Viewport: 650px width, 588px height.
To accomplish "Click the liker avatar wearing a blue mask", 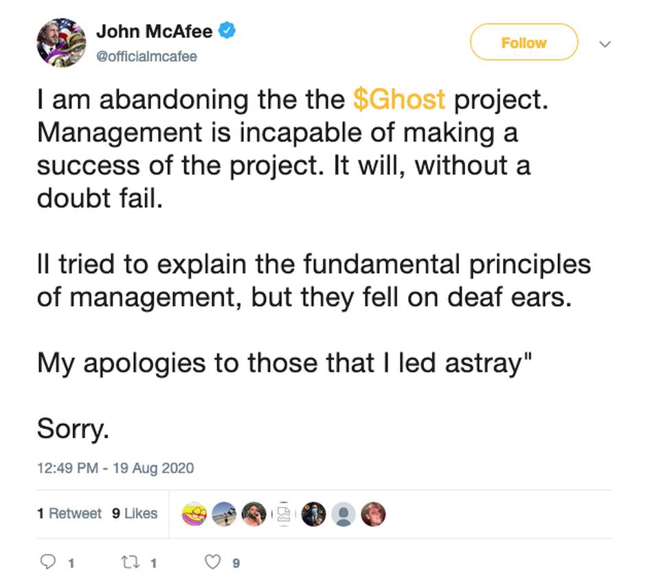I will click(x=314, y=514).
